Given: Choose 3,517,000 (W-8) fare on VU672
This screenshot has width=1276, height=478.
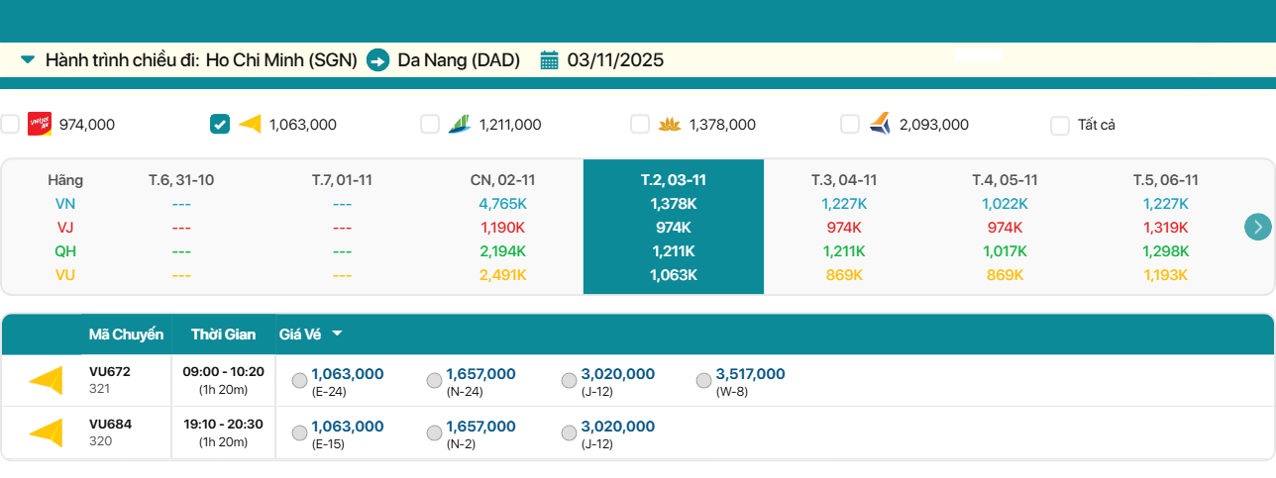Looking at the screenshot, I should coord(703,381).
